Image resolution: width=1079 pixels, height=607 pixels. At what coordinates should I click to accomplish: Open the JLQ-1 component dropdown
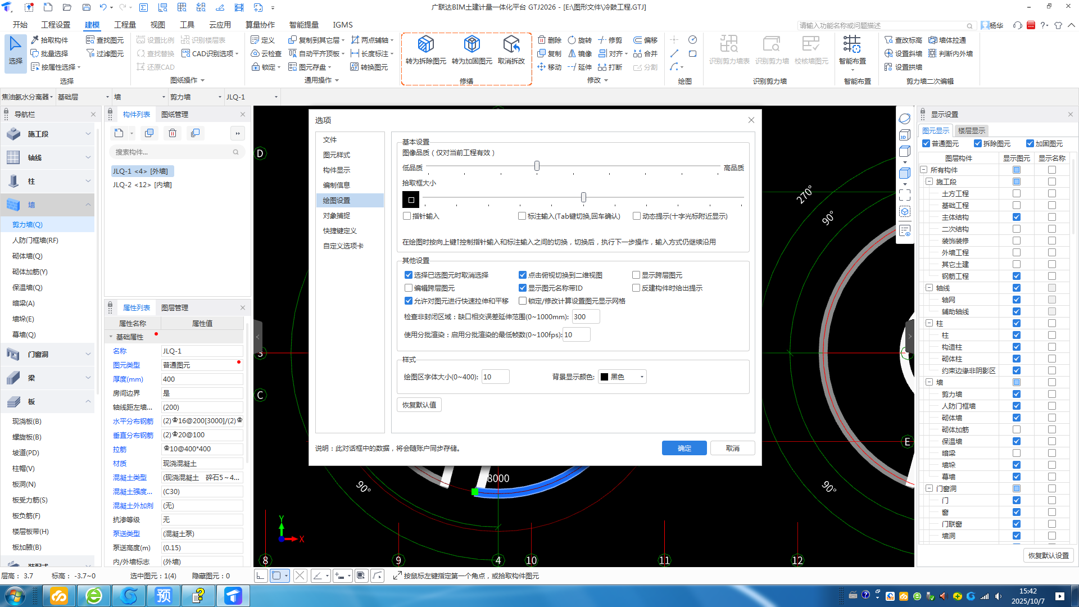tap(276, 97)
